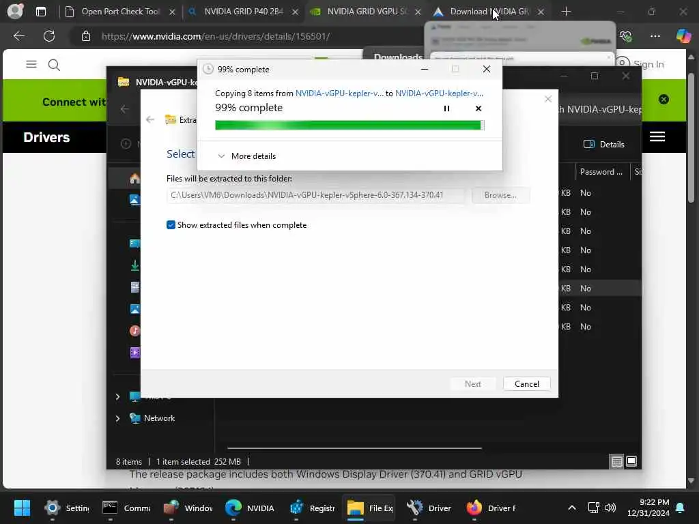Screen dimensions: 699x524
Task: Open Videos in File Explorer sidebar
Action: coord(134,353)
